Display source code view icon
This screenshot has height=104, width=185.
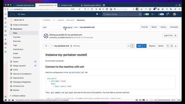(129, 46)
